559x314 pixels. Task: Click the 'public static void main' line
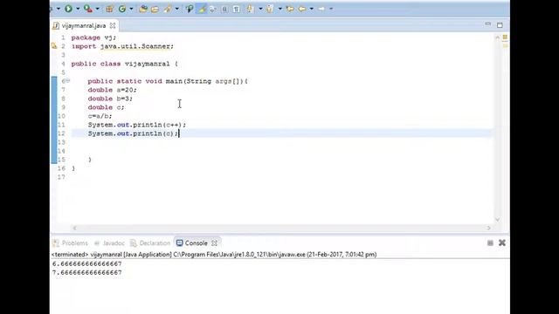(x=168, y=81)
